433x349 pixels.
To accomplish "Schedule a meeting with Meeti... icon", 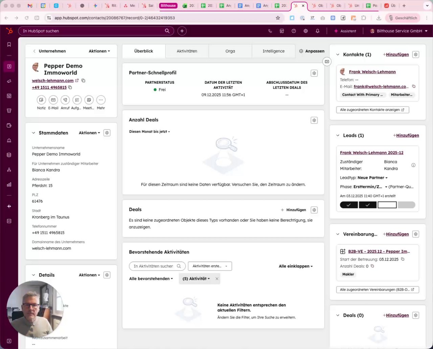I will pyautogui.click(x=89, y=100).
